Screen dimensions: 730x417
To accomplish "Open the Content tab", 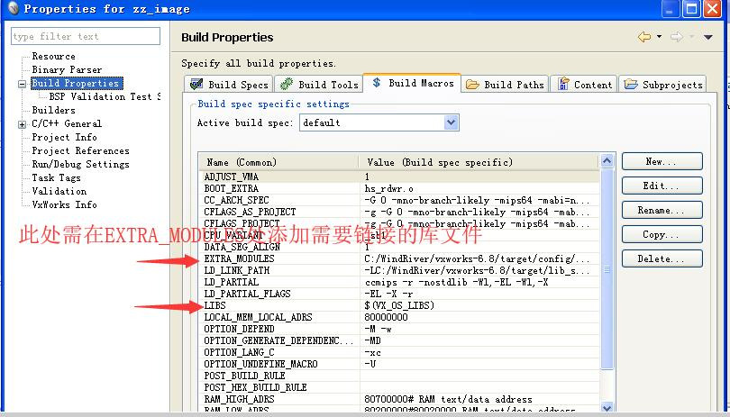I will [x=584, y=85].
